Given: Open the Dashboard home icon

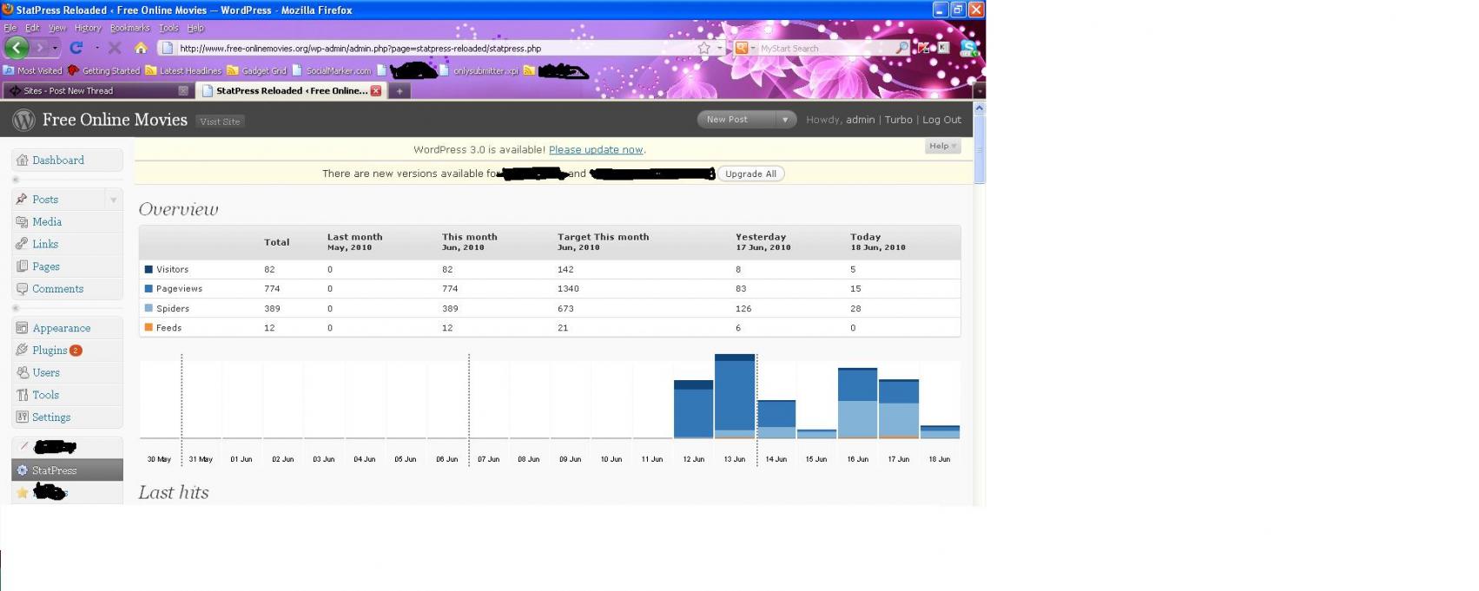Looking at the screenshot, I should coord(23,160).
